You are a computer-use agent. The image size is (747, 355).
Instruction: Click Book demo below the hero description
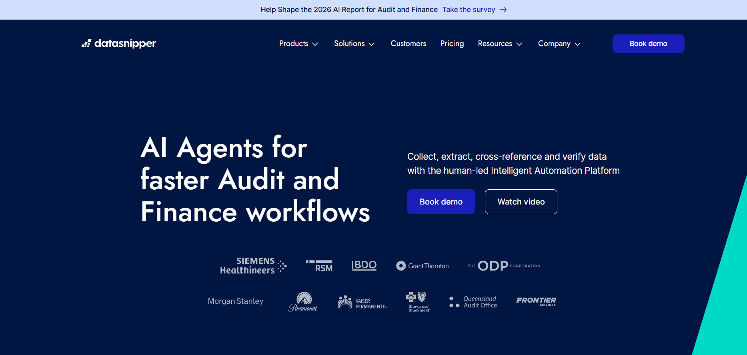[441, 202]
